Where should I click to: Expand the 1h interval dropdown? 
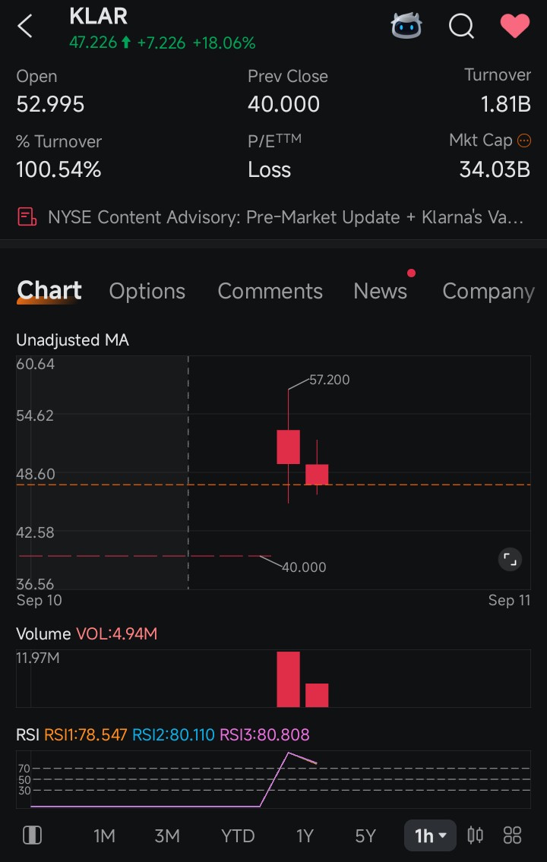pyautogui.click(x=430, y=836)
